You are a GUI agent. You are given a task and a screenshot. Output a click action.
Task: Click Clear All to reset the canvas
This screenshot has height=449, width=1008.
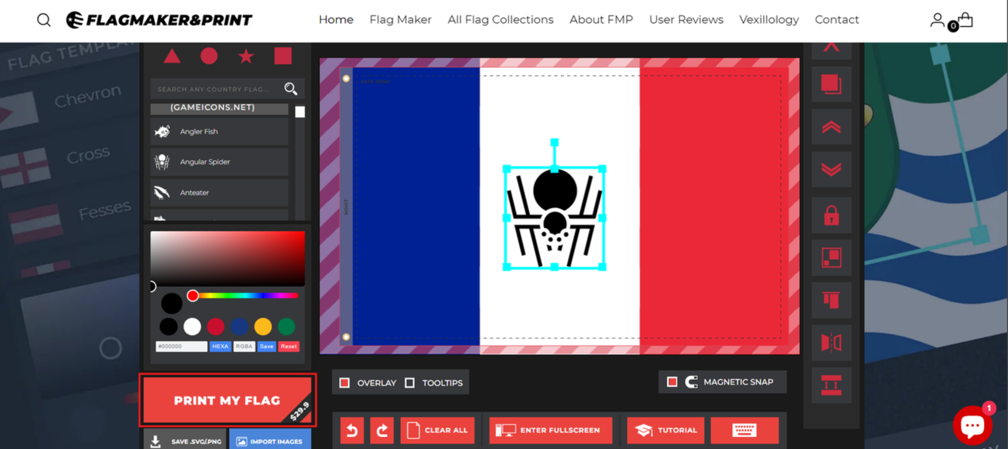click(x=437, y=430)
